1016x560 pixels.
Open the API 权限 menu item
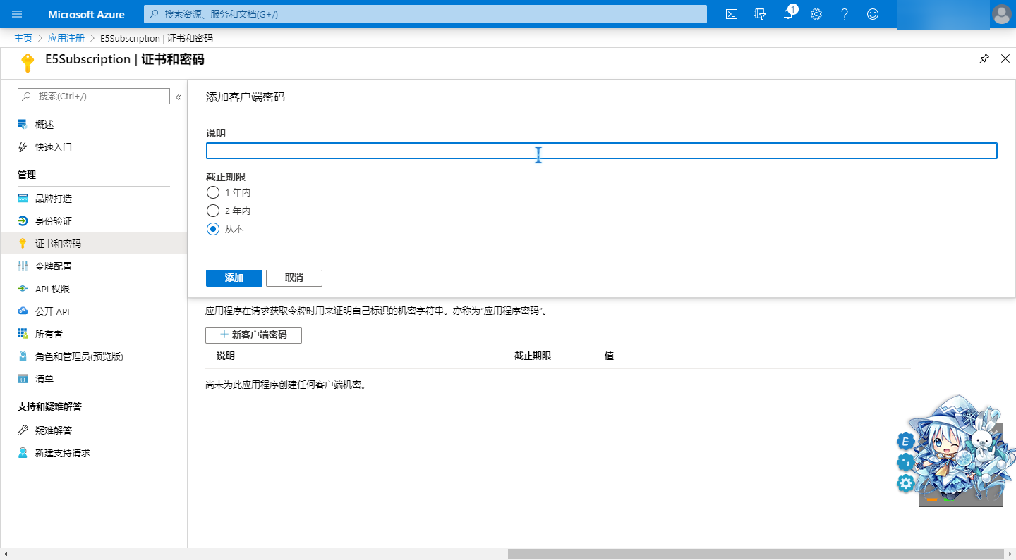[x=52, y=289]
